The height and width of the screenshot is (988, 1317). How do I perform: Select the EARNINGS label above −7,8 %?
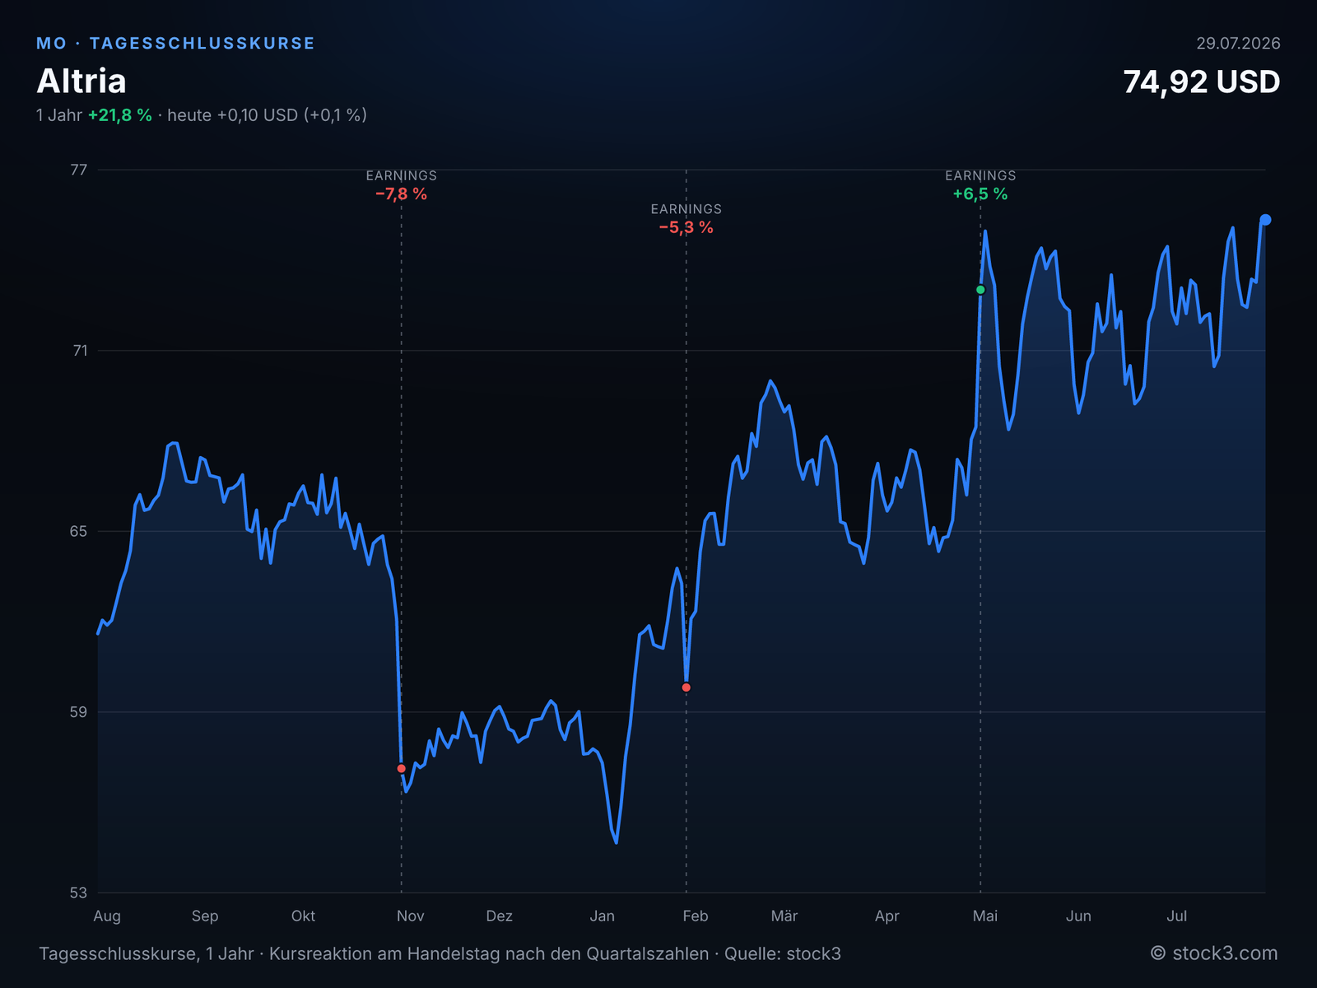pos(402,175)
